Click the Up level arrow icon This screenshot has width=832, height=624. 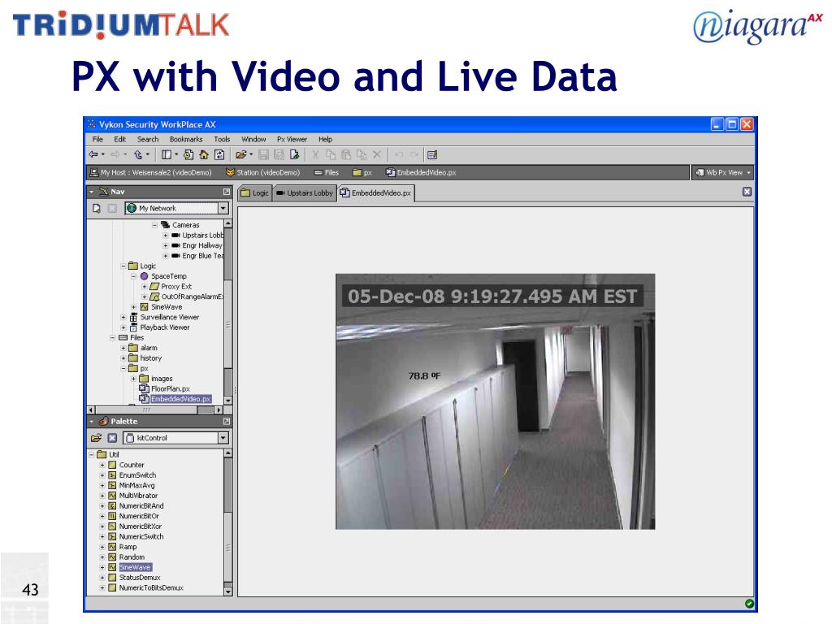tap(138, 154)
